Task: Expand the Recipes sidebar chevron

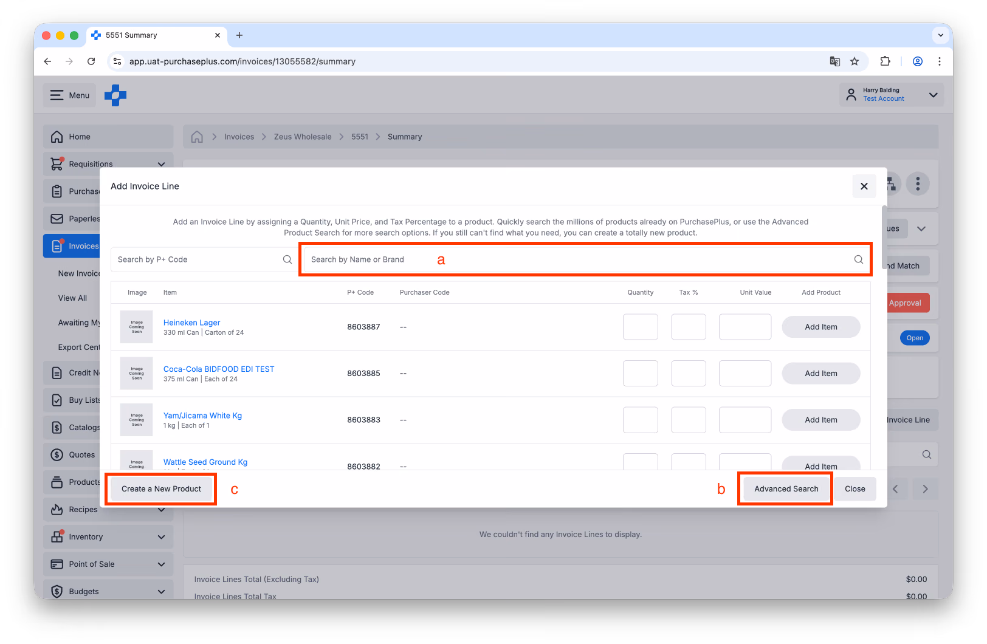Action: point(161,510)
